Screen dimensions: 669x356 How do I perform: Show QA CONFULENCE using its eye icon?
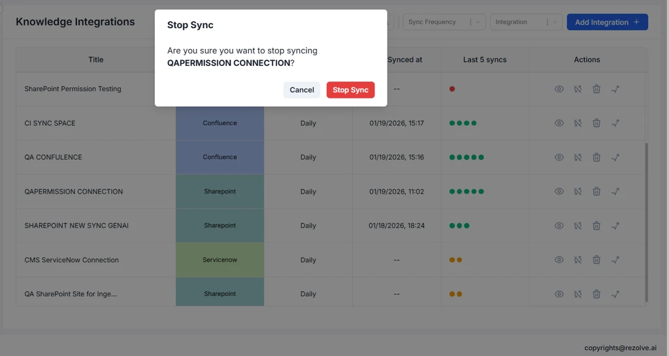tap(559, 157)
